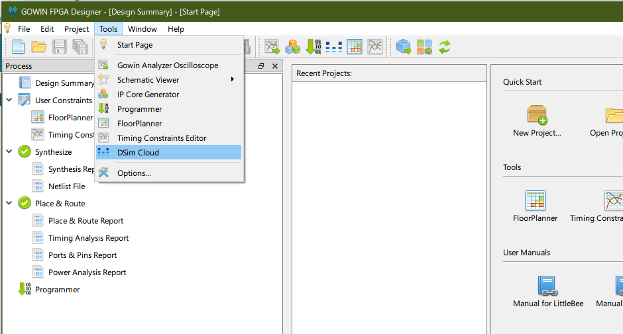Click the Synthesis Report tree item
This screenshot has width=623, height=334.
click(x=71, y=169)
